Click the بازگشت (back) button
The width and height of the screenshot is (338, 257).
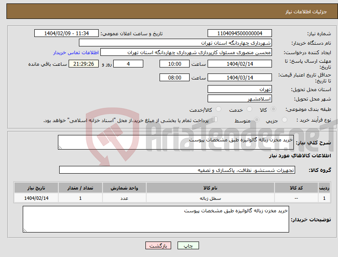pos(158,245)
